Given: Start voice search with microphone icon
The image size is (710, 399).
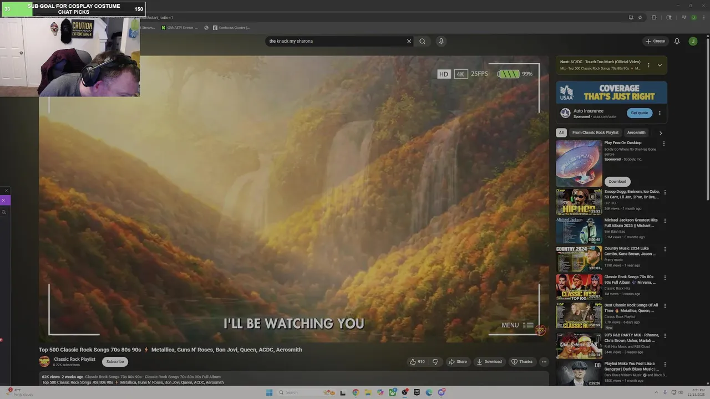Looking at the screenshot, I should [441, 41].
